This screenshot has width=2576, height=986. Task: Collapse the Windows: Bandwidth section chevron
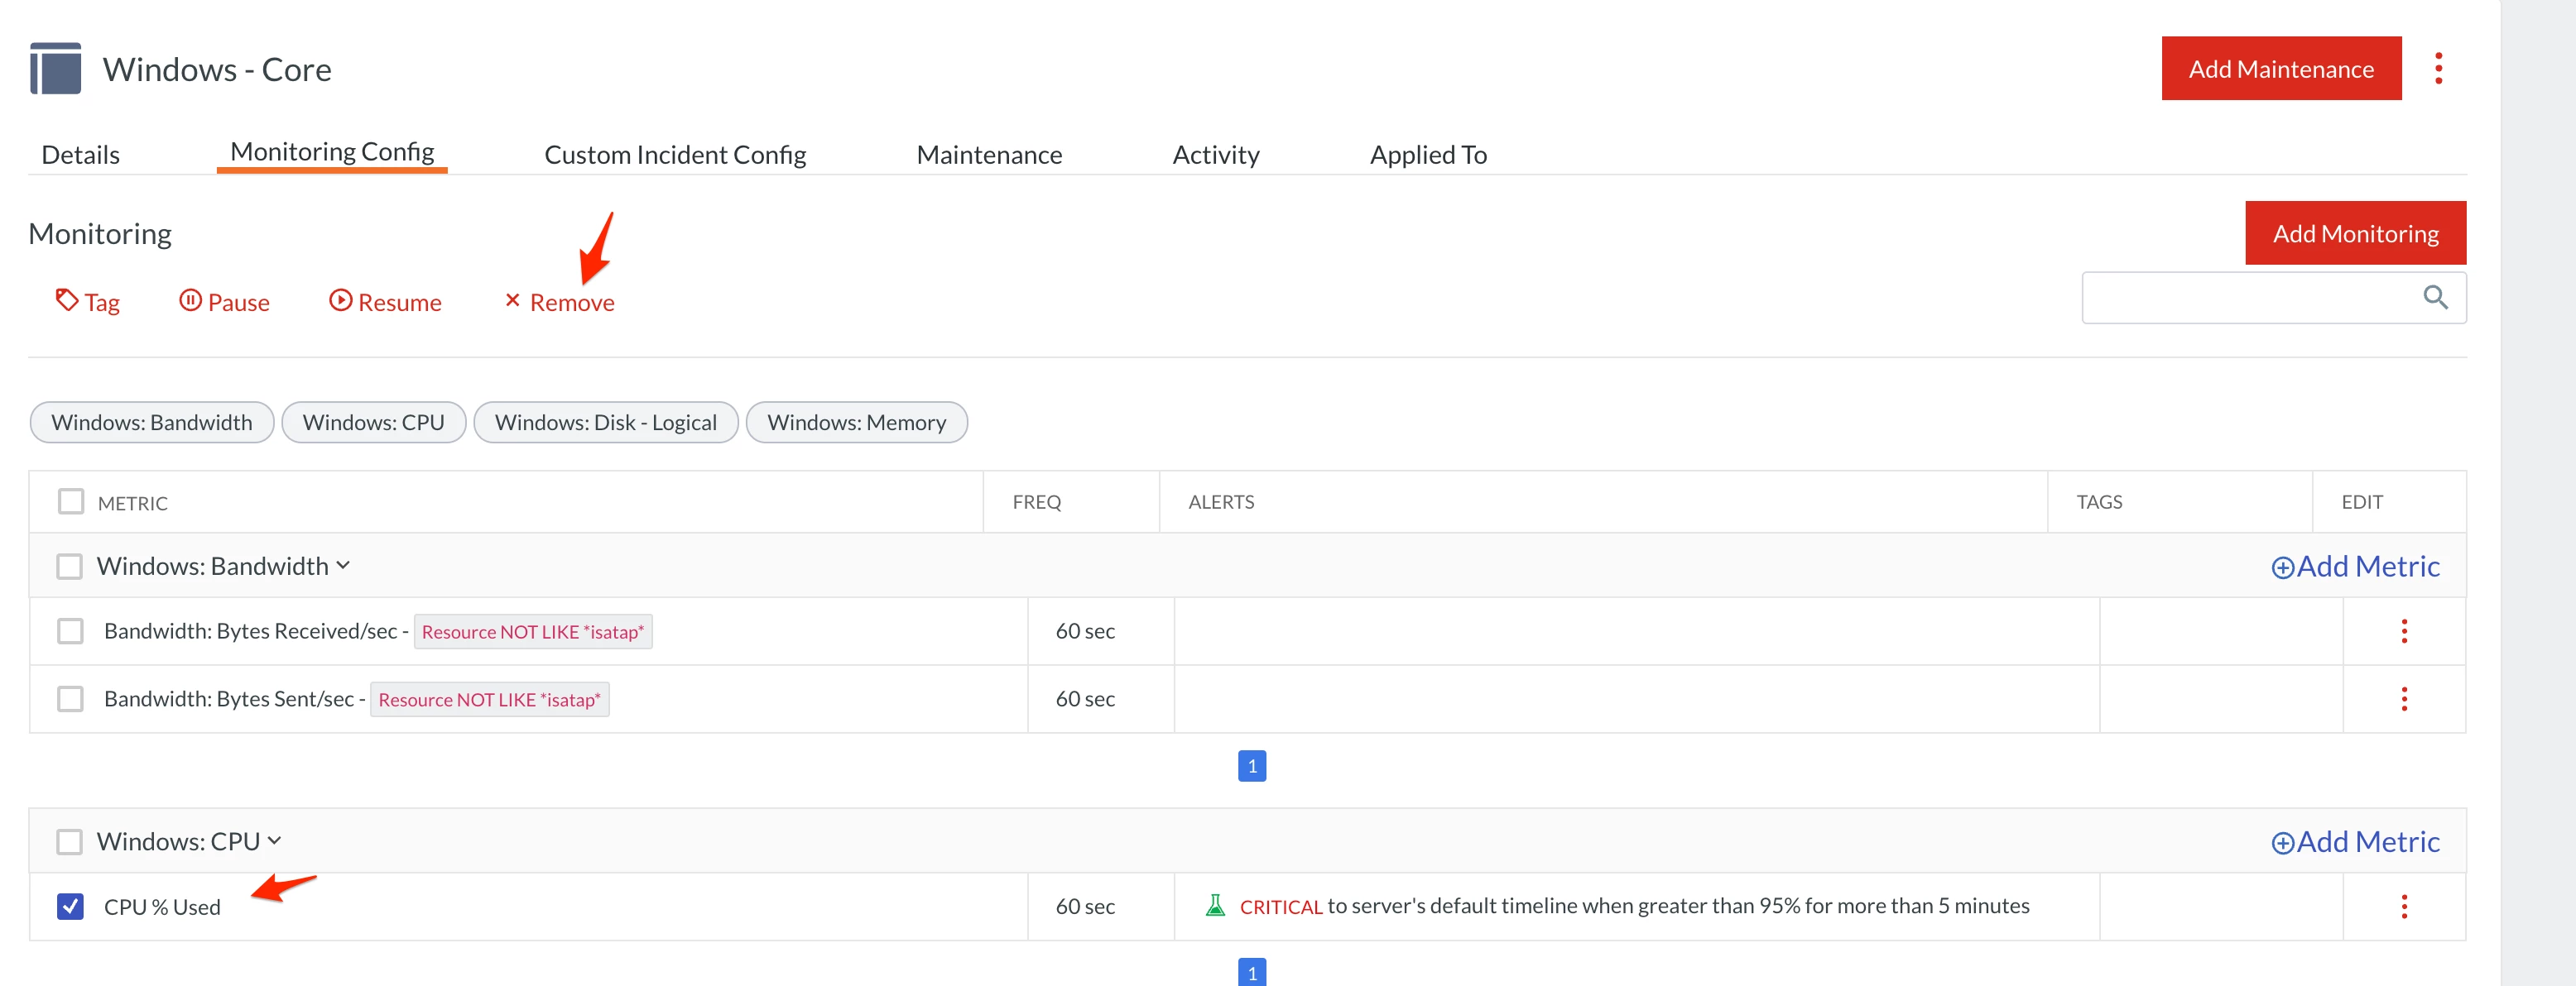[343, 566]
